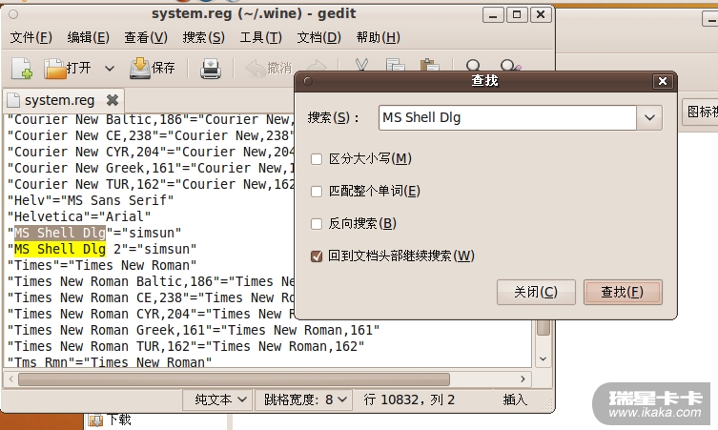Image resolution: width=718 pixels, height=430 pixels.
Task: Click the 查找(F) button
Action: tap(623, 292)
